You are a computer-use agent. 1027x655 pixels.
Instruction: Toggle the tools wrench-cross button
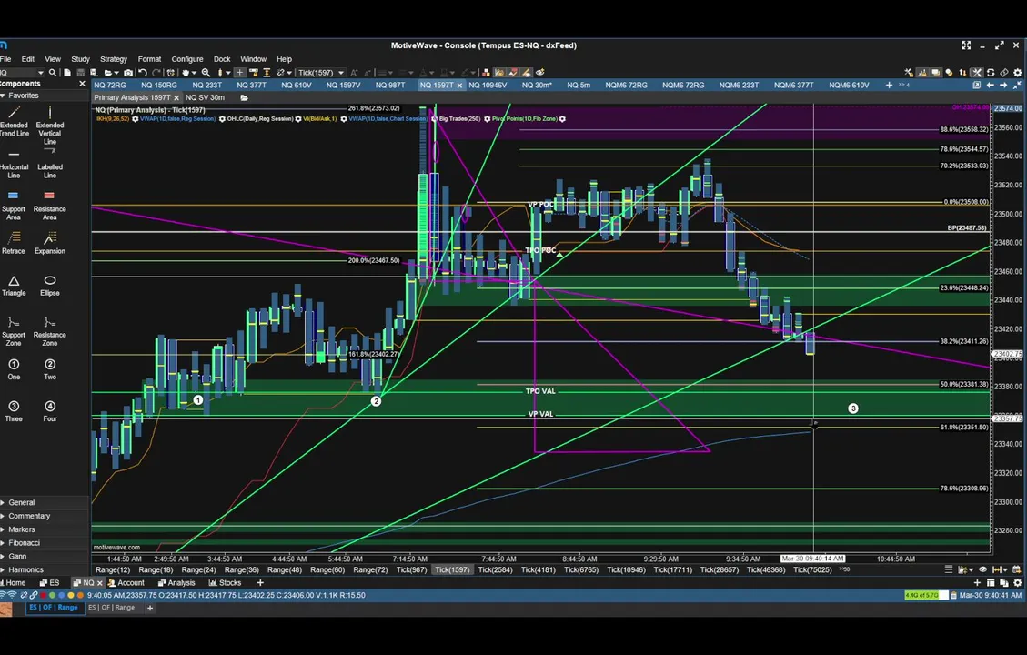point(977,73)
